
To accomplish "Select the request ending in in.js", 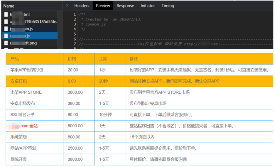I will pos(30,29).
